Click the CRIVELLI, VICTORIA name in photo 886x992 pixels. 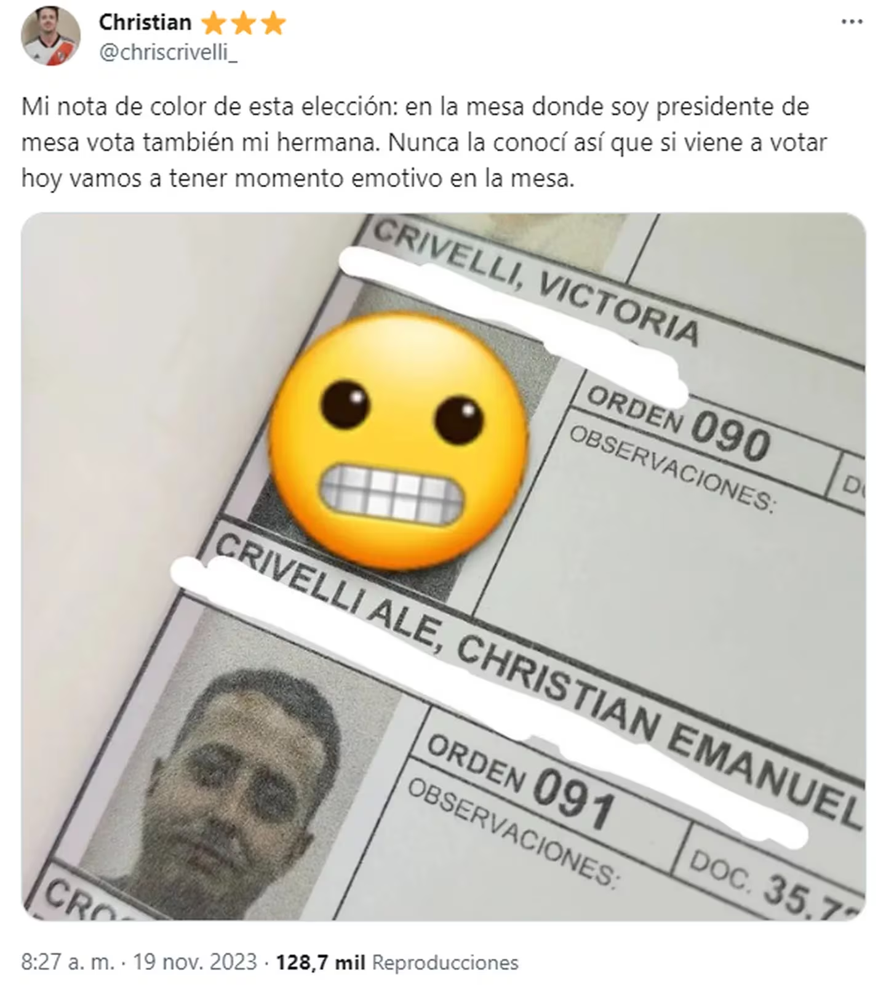537,282
